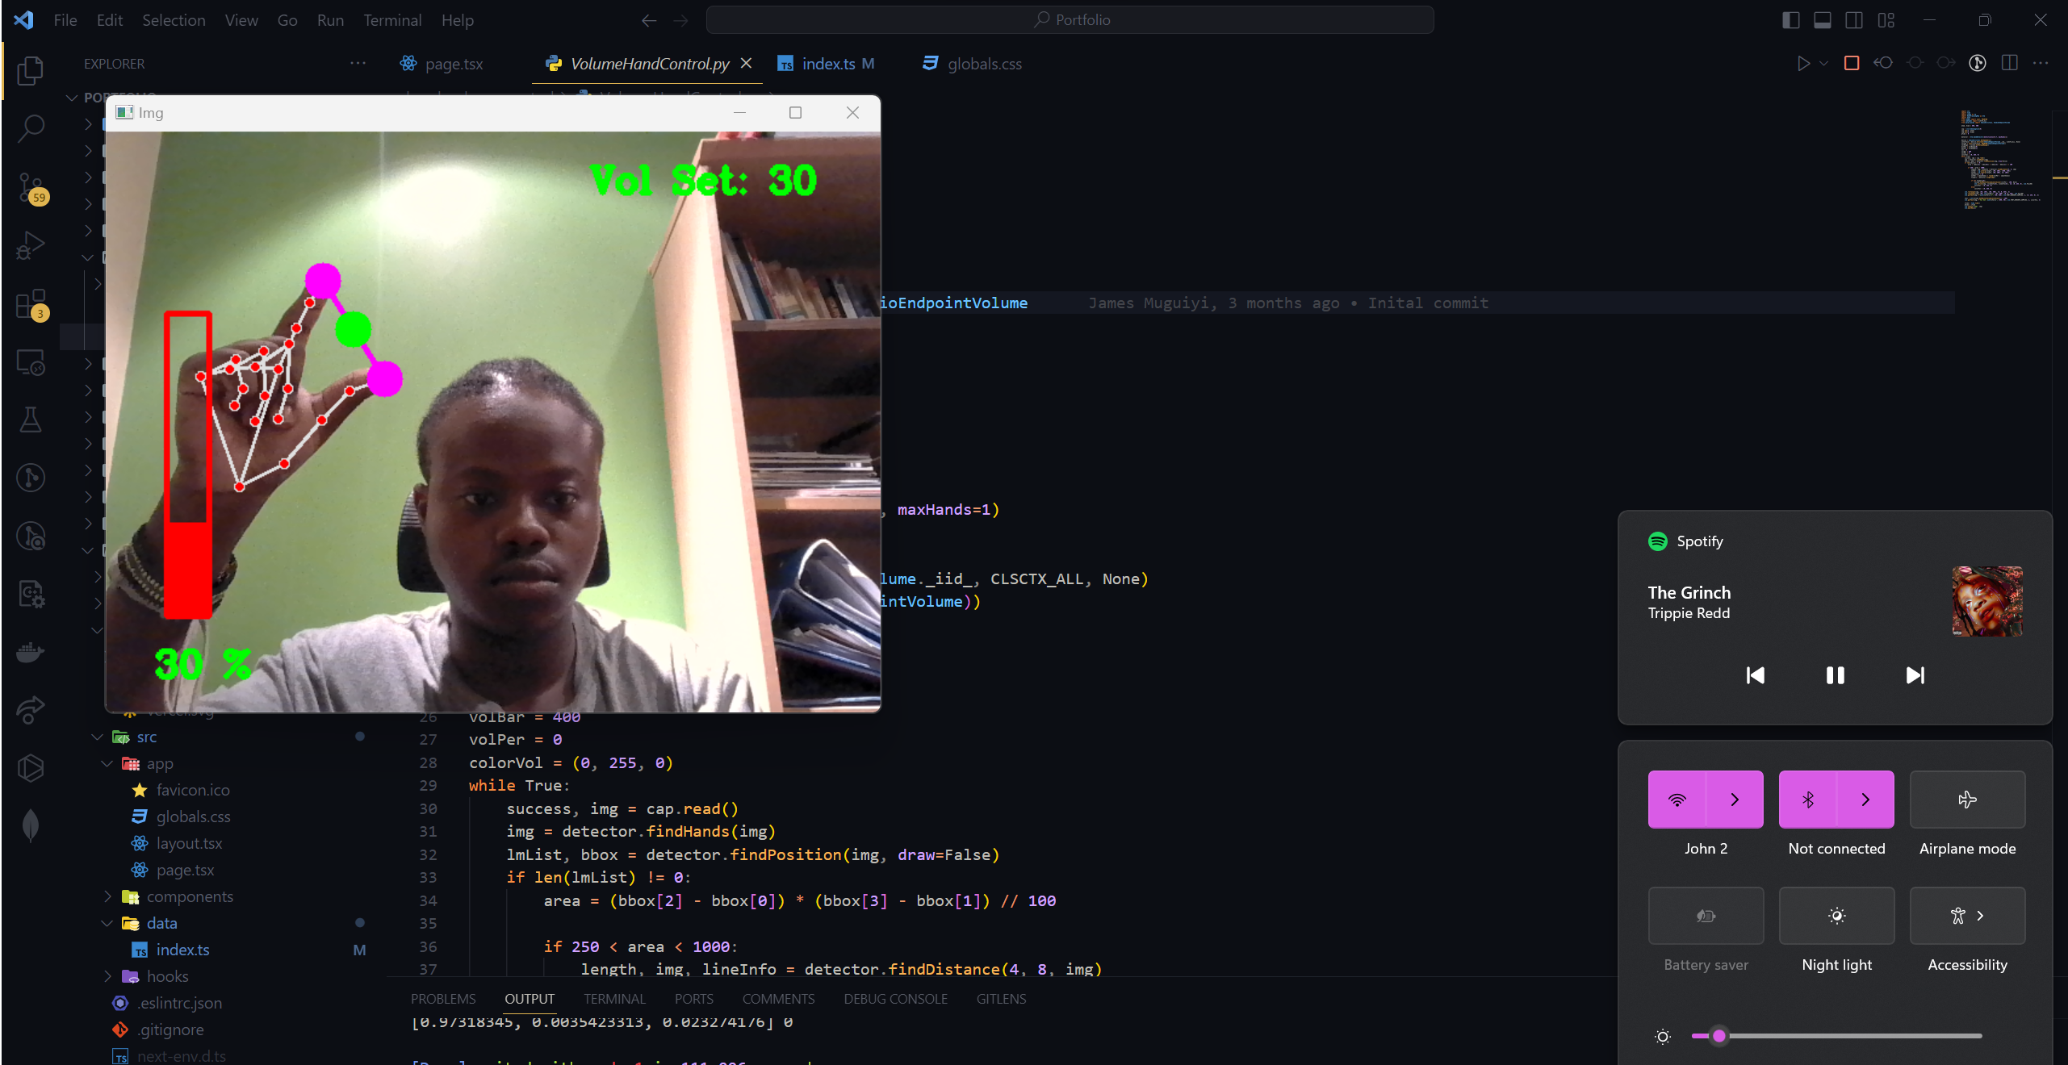Toggle Wi-Fi John 2 off
Image resolution: width=2068 pixels, height=1065 pixels.
[x=1677, y=800]
